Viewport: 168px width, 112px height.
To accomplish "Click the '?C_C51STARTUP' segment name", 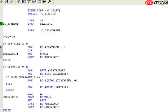I will (x=50, y=31).
